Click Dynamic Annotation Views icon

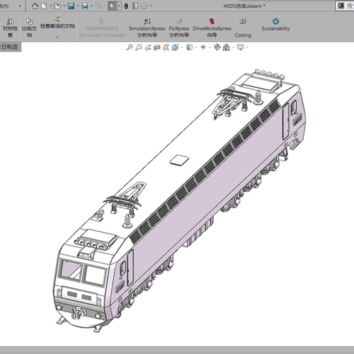point(166,47)
